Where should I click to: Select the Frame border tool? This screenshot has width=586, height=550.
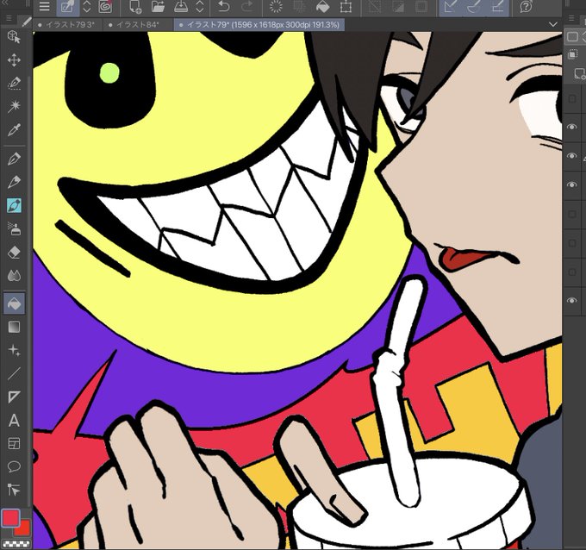pyautogui.click(x=14, y=443)
